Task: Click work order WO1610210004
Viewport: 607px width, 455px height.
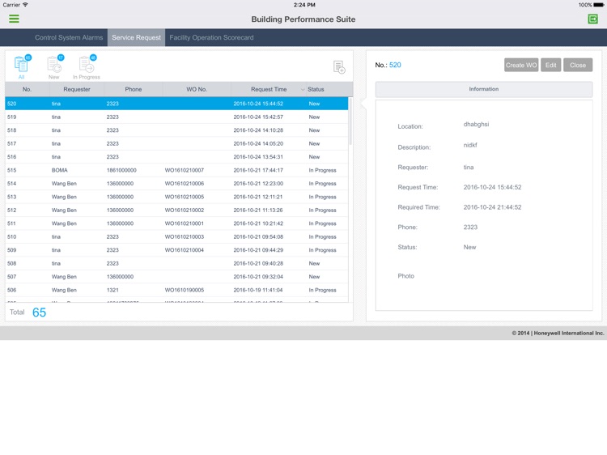Action: tap(185, 250)
